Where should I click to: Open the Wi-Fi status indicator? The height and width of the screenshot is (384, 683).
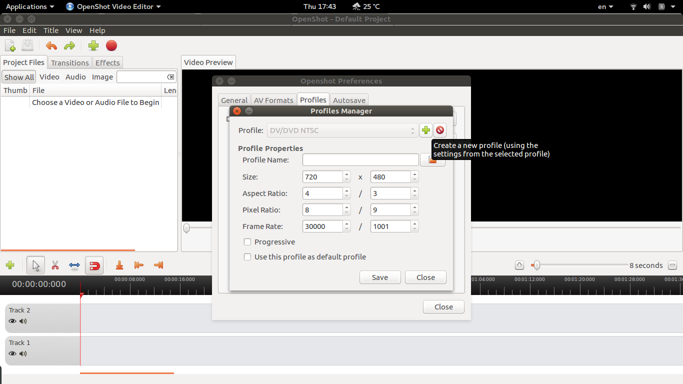click(x=633, y=6)
